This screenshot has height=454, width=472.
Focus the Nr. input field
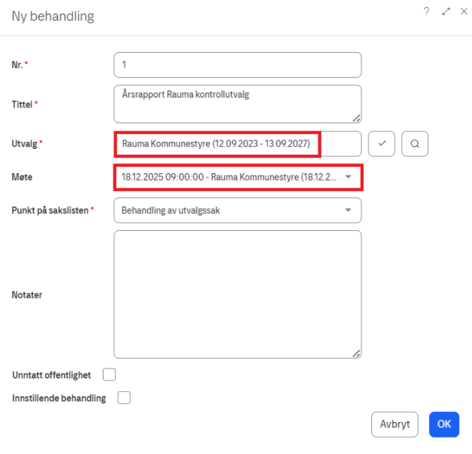237,65
